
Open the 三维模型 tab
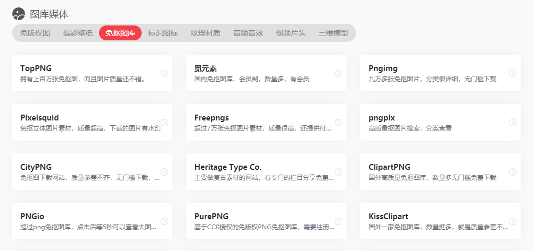coord(333,33)
